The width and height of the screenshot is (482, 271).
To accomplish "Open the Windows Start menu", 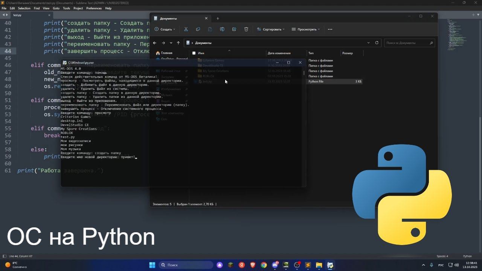I will coord(152,265).
